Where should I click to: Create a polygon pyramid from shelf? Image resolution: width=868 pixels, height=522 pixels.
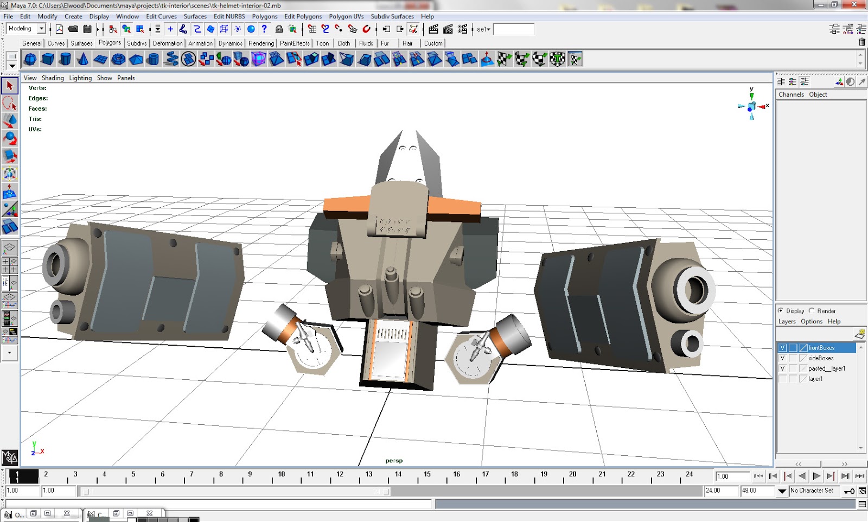pos(136,59)
